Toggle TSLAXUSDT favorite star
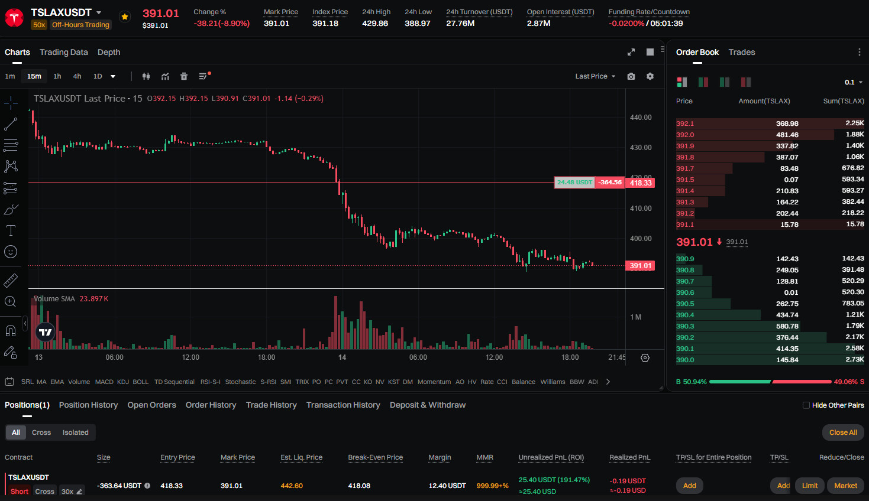This screenshot has height=501, width=869. [125, 17]
